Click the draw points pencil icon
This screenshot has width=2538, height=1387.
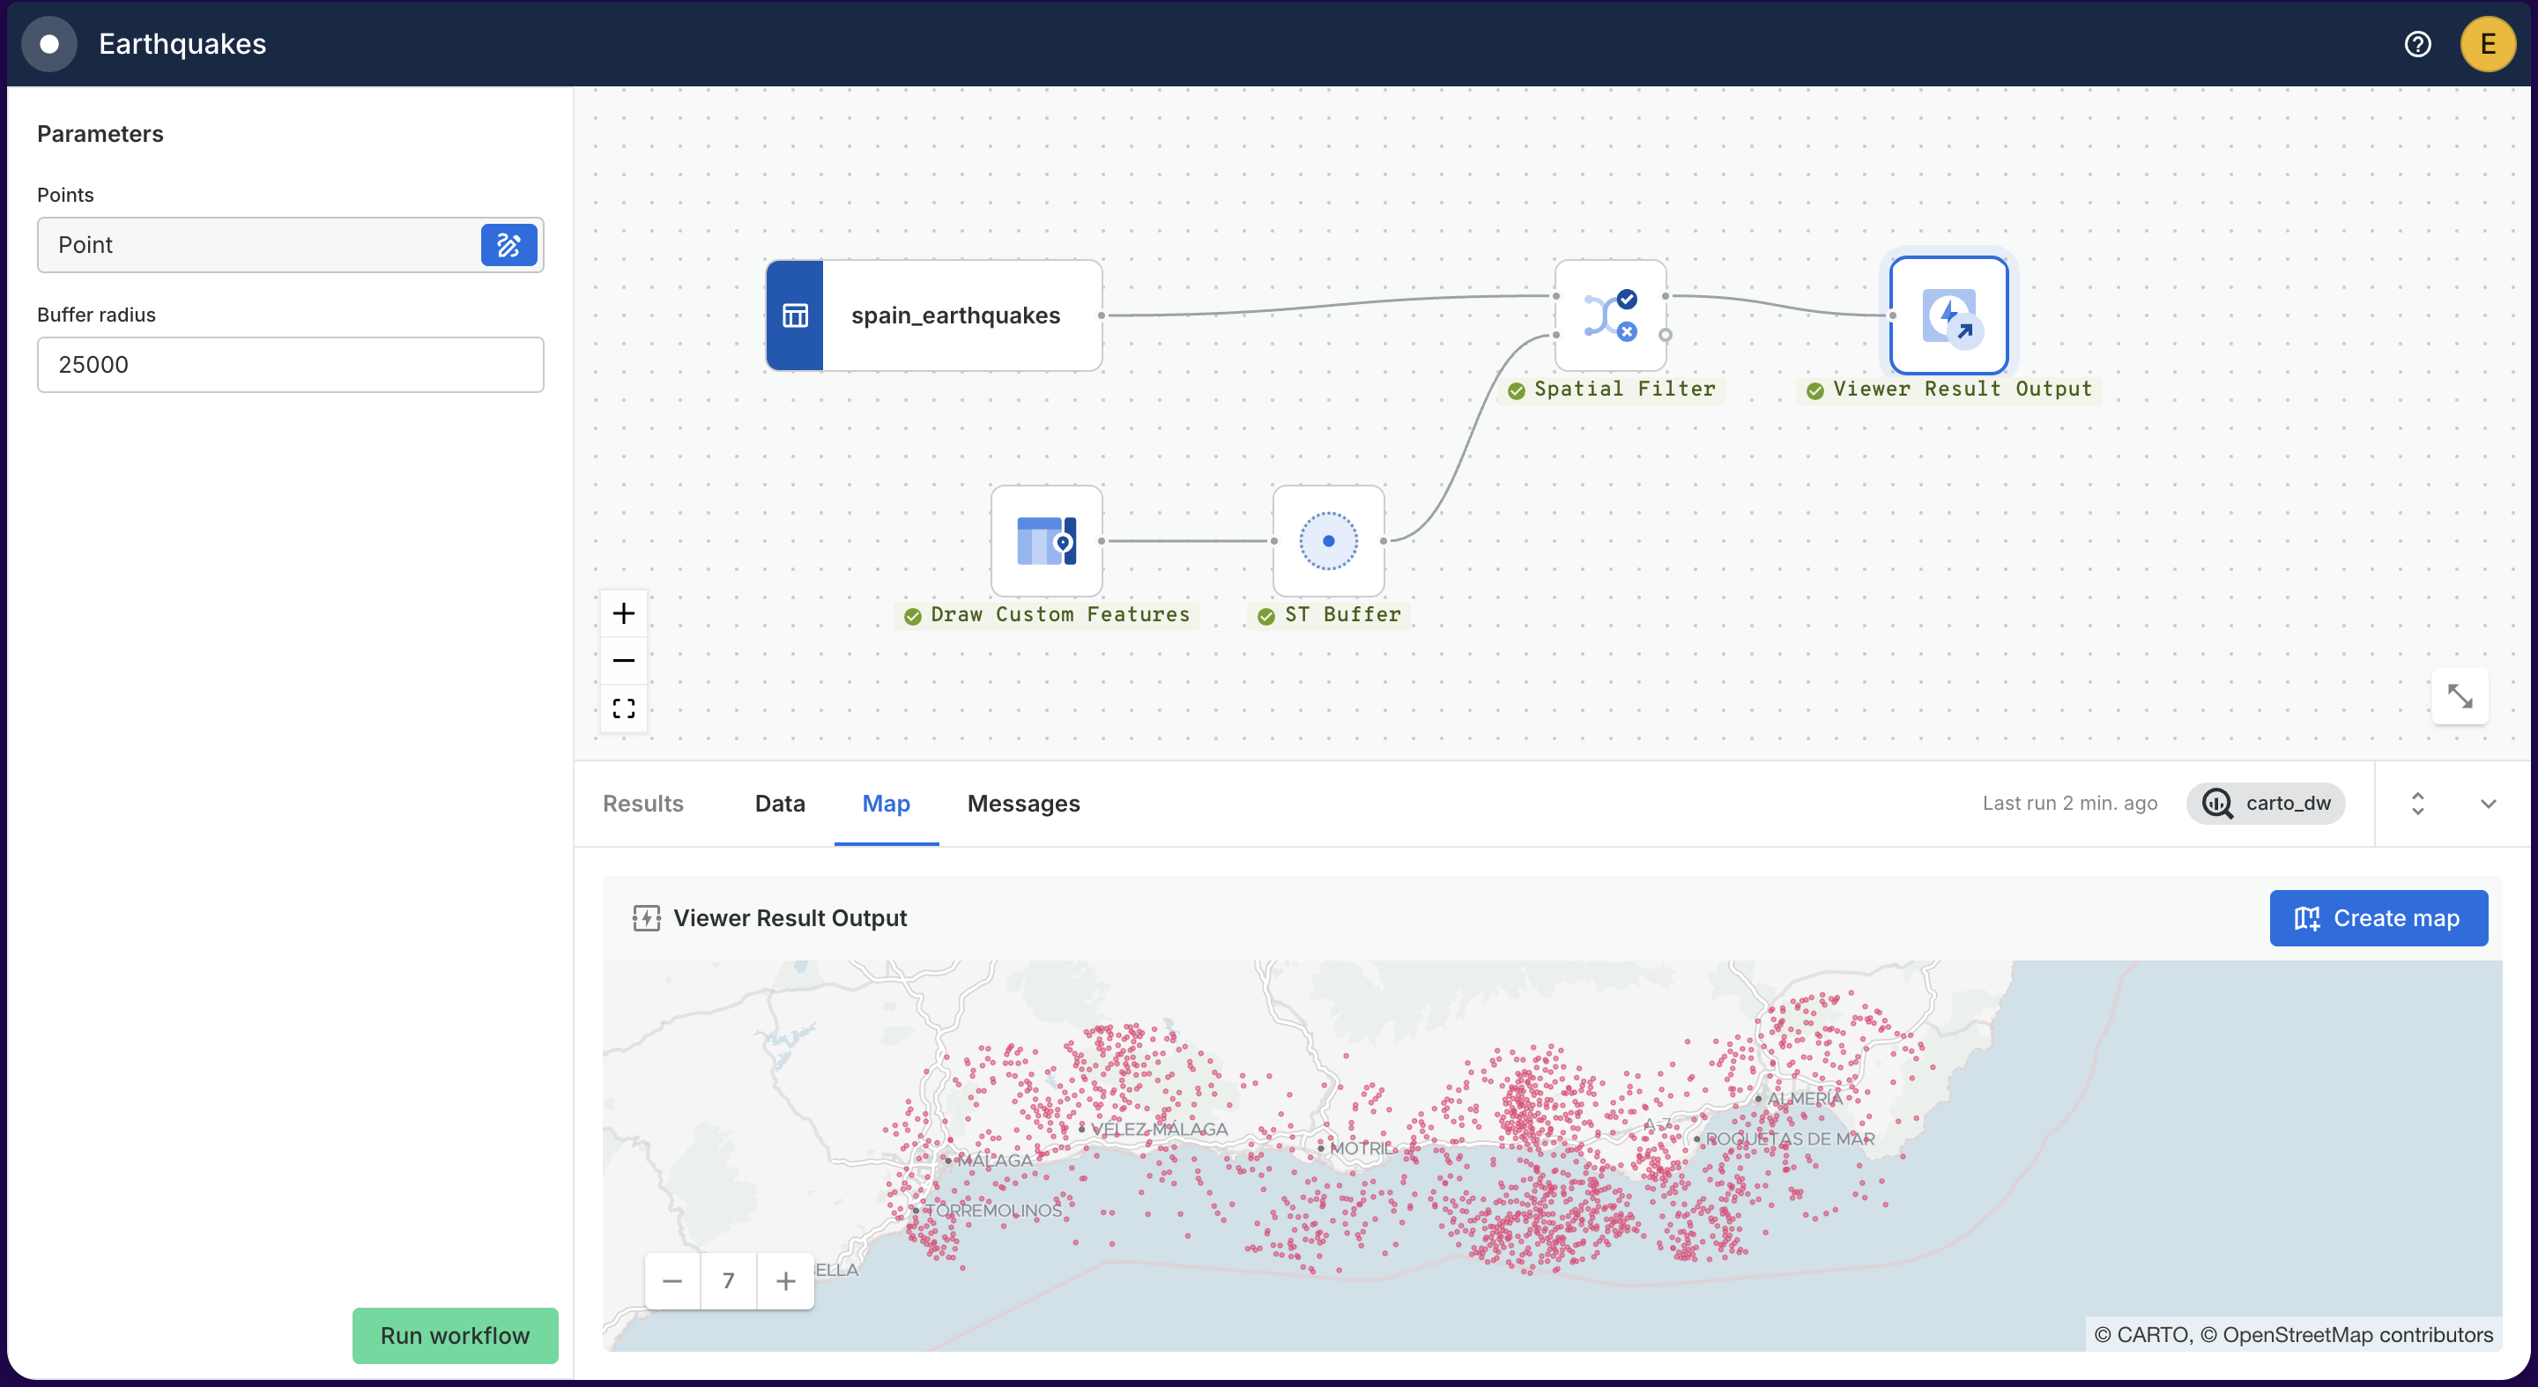pyautogui.click(x=508, y=244)
